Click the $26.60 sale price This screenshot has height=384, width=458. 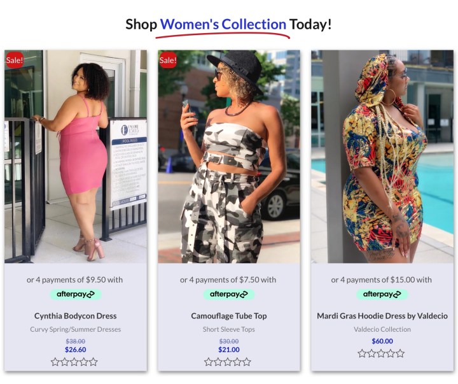click(x=75, y=350)
